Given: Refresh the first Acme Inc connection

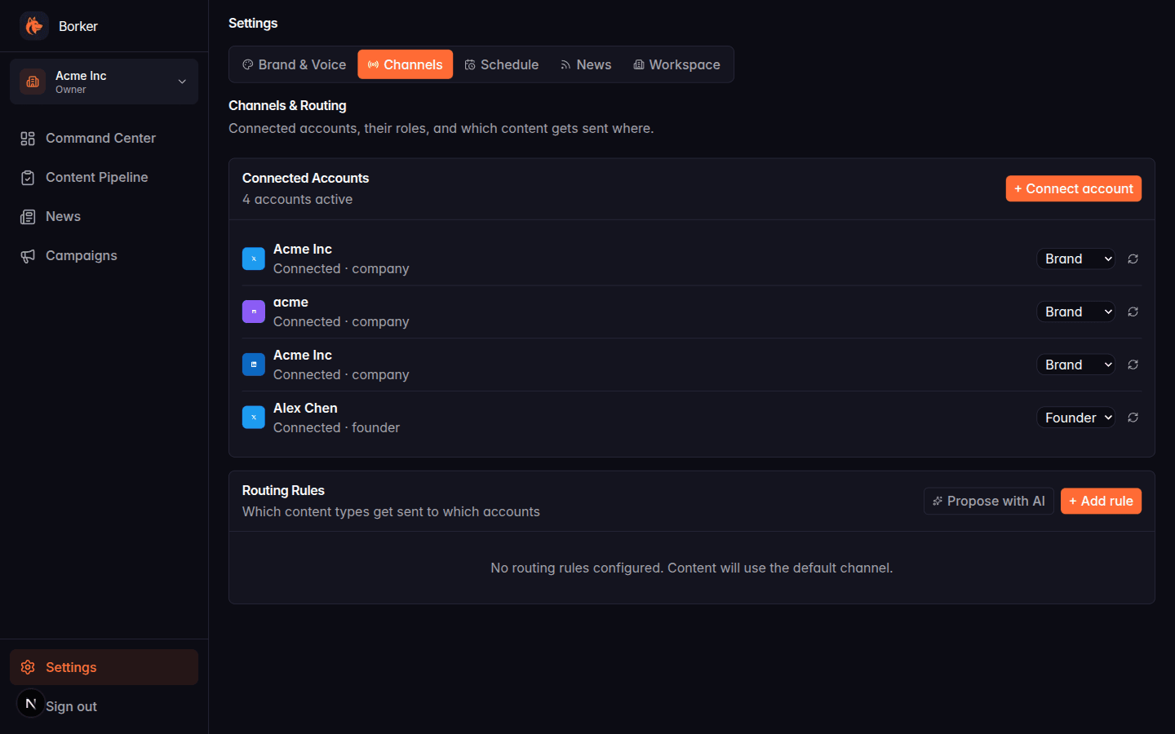Looking at the screenshot, I should [x=1133, y=259].
